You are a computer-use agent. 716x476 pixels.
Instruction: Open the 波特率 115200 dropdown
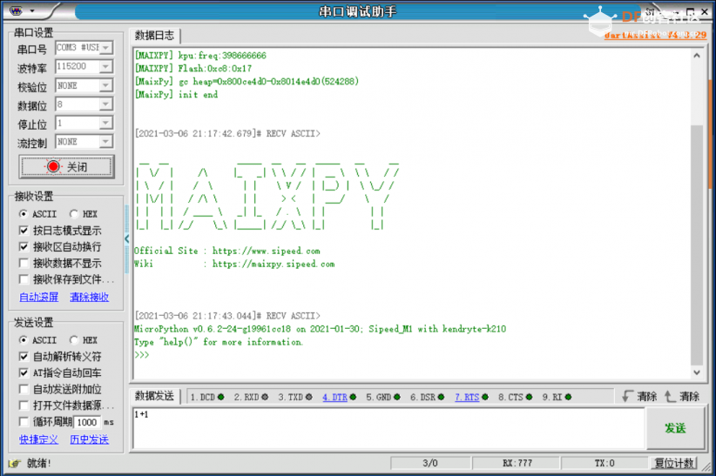click(106, 67)
